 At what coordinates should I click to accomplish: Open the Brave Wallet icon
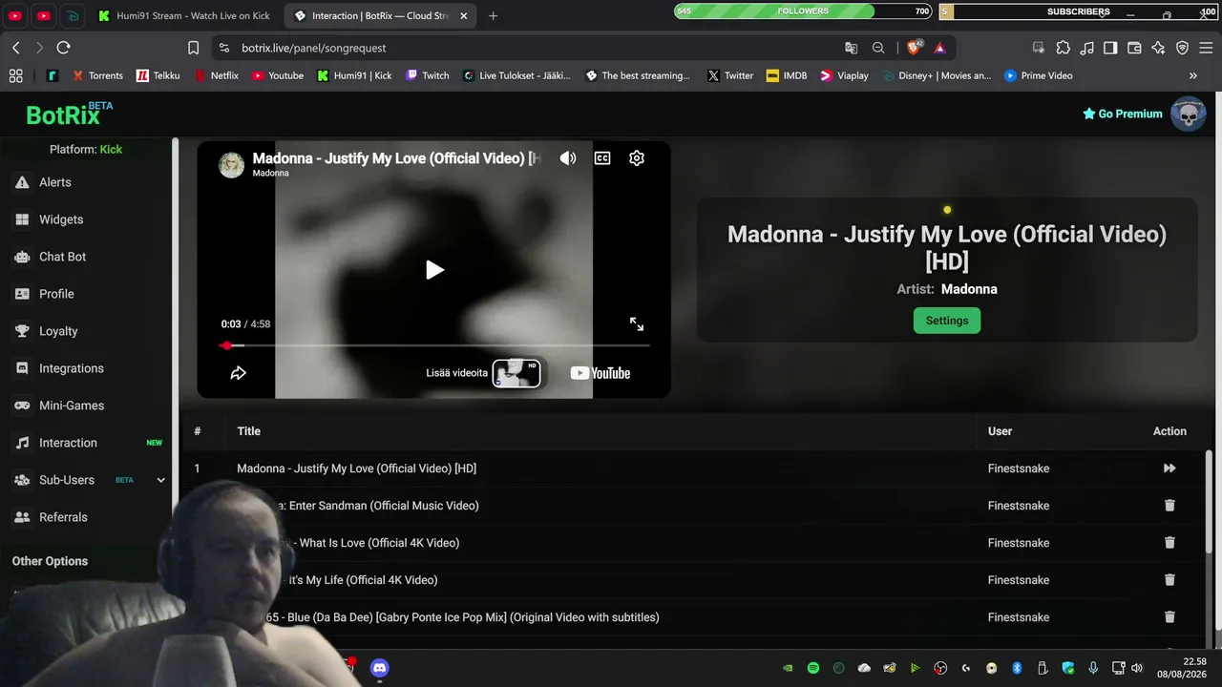(x=1134, y=48)
